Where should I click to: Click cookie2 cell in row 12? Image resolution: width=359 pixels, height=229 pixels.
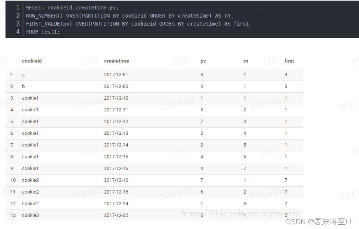[30, 204]
